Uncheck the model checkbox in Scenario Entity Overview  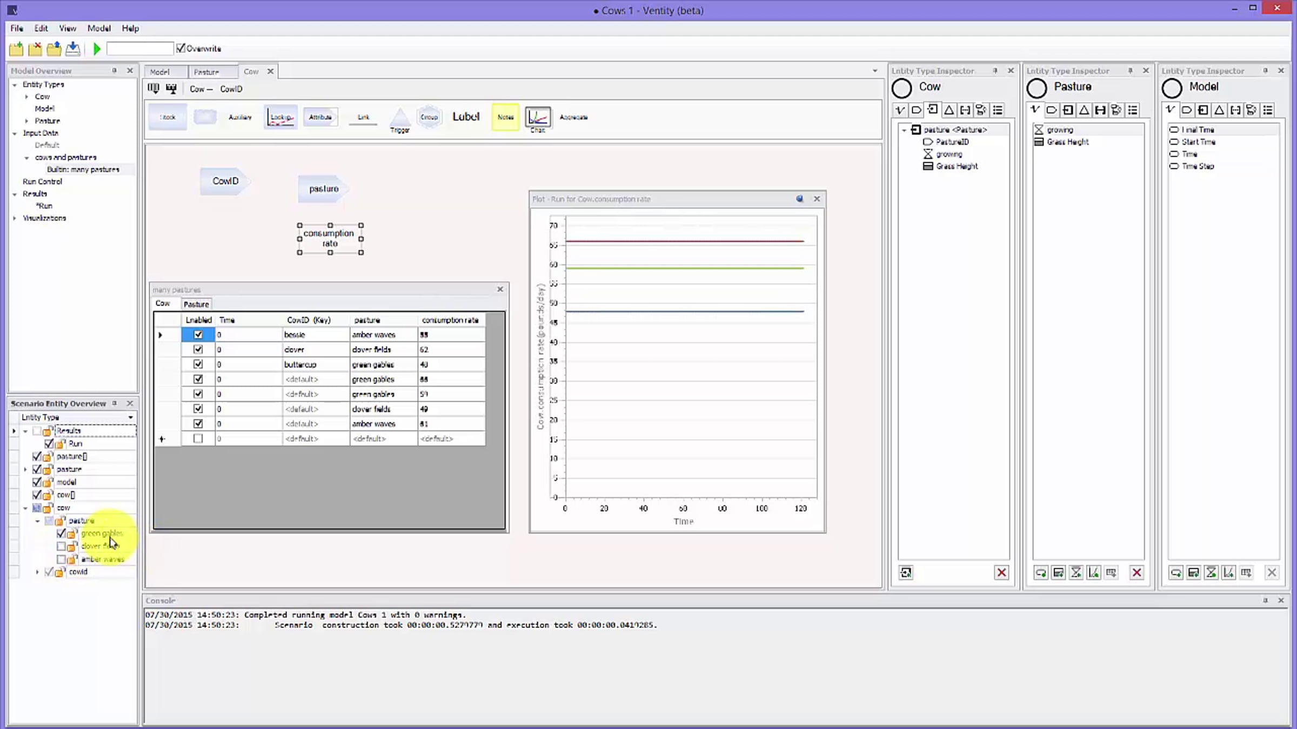coord(37,482)
